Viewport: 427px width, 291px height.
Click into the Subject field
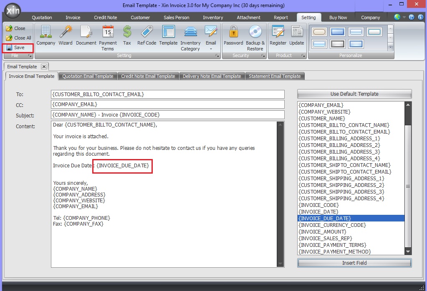pos(167,114)
